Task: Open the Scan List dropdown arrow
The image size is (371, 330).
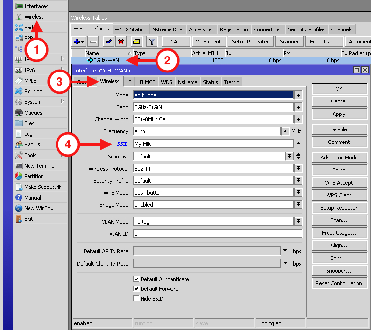Action: point(289,156)
